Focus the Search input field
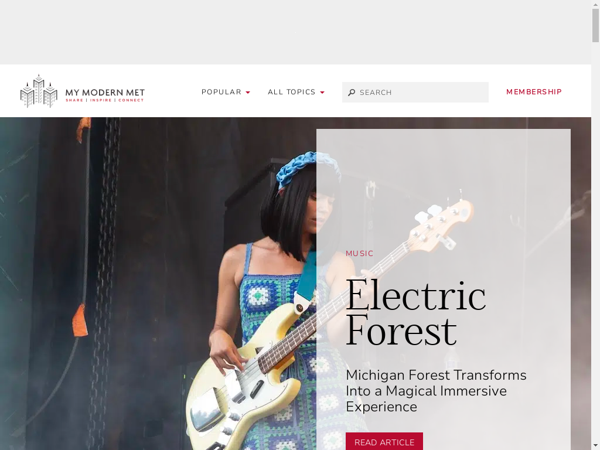 [x=415, y=92]
